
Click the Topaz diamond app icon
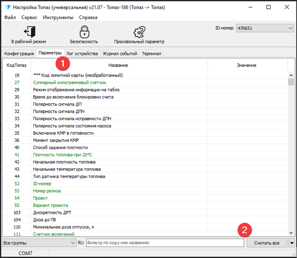tap(8, 7)
